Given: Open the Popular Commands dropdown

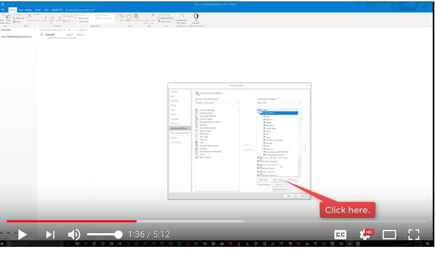Looking at the screenshot, I should pos(237,103).
